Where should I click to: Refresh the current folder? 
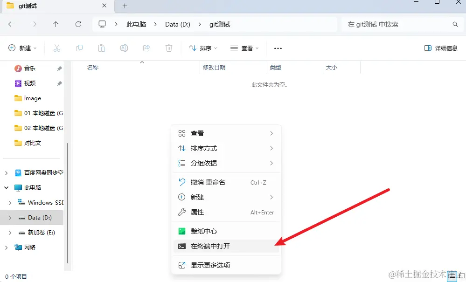(78, 24)
